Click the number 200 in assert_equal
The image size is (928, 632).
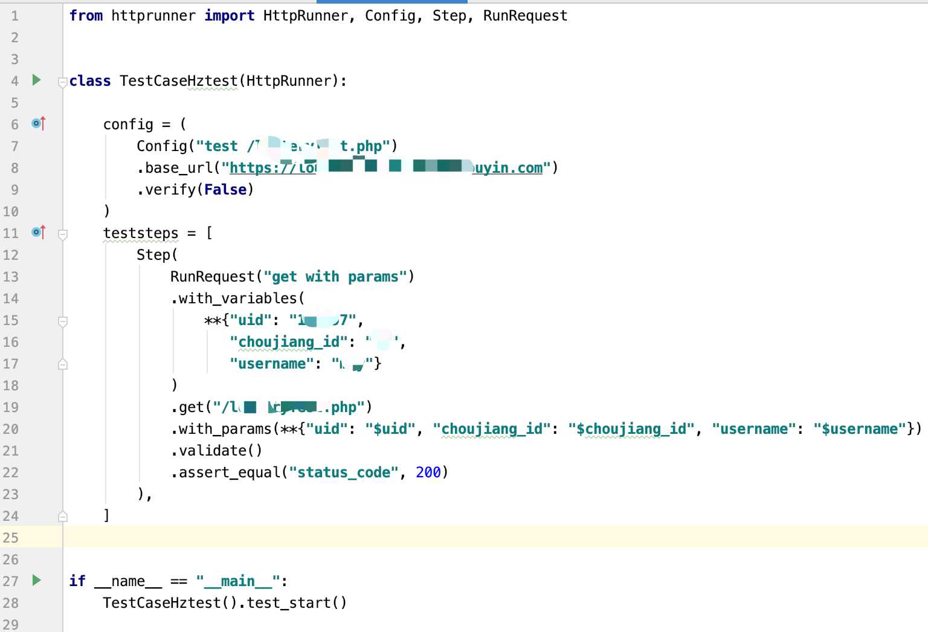[428, 472]
